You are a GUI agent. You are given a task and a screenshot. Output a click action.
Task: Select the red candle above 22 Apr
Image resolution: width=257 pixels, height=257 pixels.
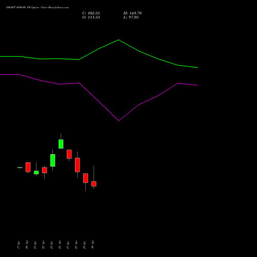pyautogui.click(x=44, y=170)
